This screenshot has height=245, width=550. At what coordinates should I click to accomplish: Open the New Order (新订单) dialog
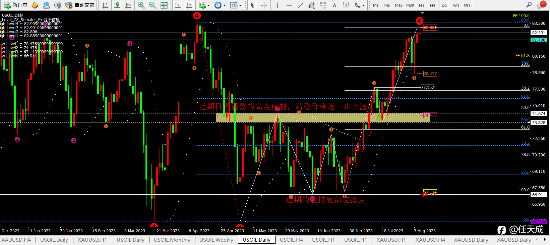[x=16, y=5]
